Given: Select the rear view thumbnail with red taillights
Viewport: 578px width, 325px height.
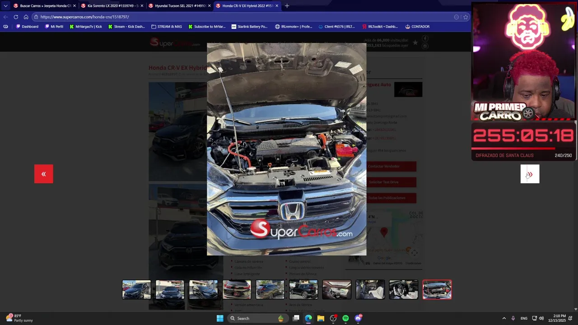Looking at the screenshot, I should point(237,290).
